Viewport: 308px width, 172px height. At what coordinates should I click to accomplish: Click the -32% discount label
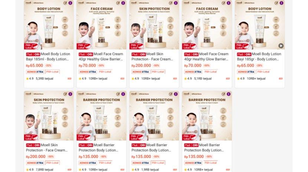point(48,65)
